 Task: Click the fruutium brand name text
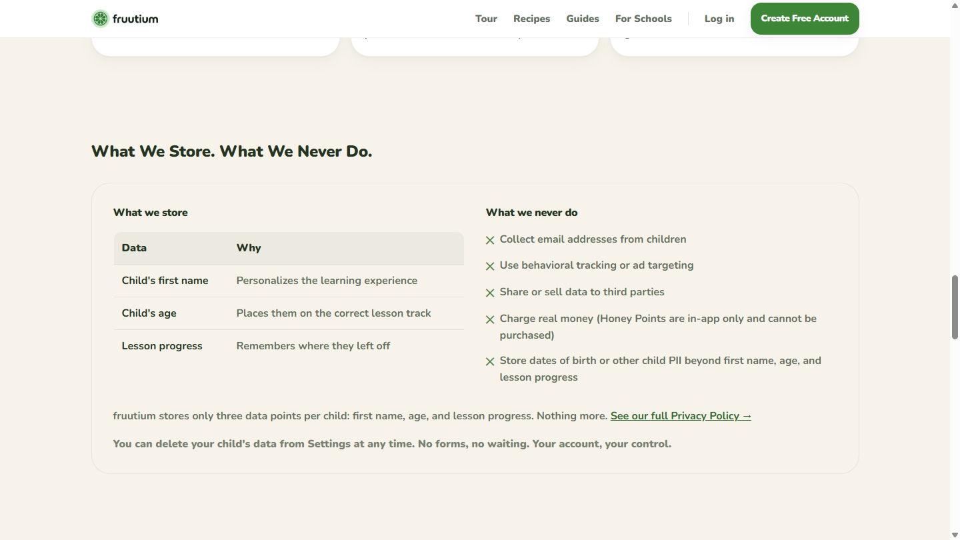(x=135, y=19)
